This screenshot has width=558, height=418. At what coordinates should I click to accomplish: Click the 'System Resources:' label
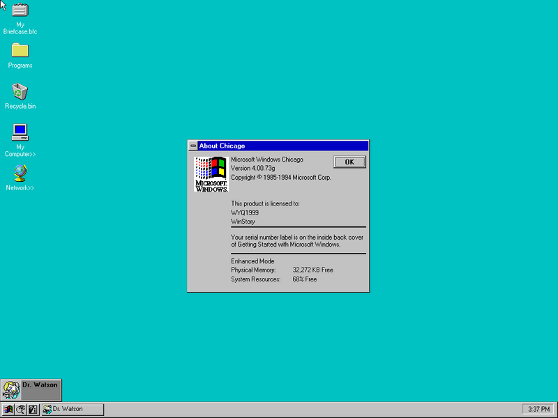(x=255, y=279)
